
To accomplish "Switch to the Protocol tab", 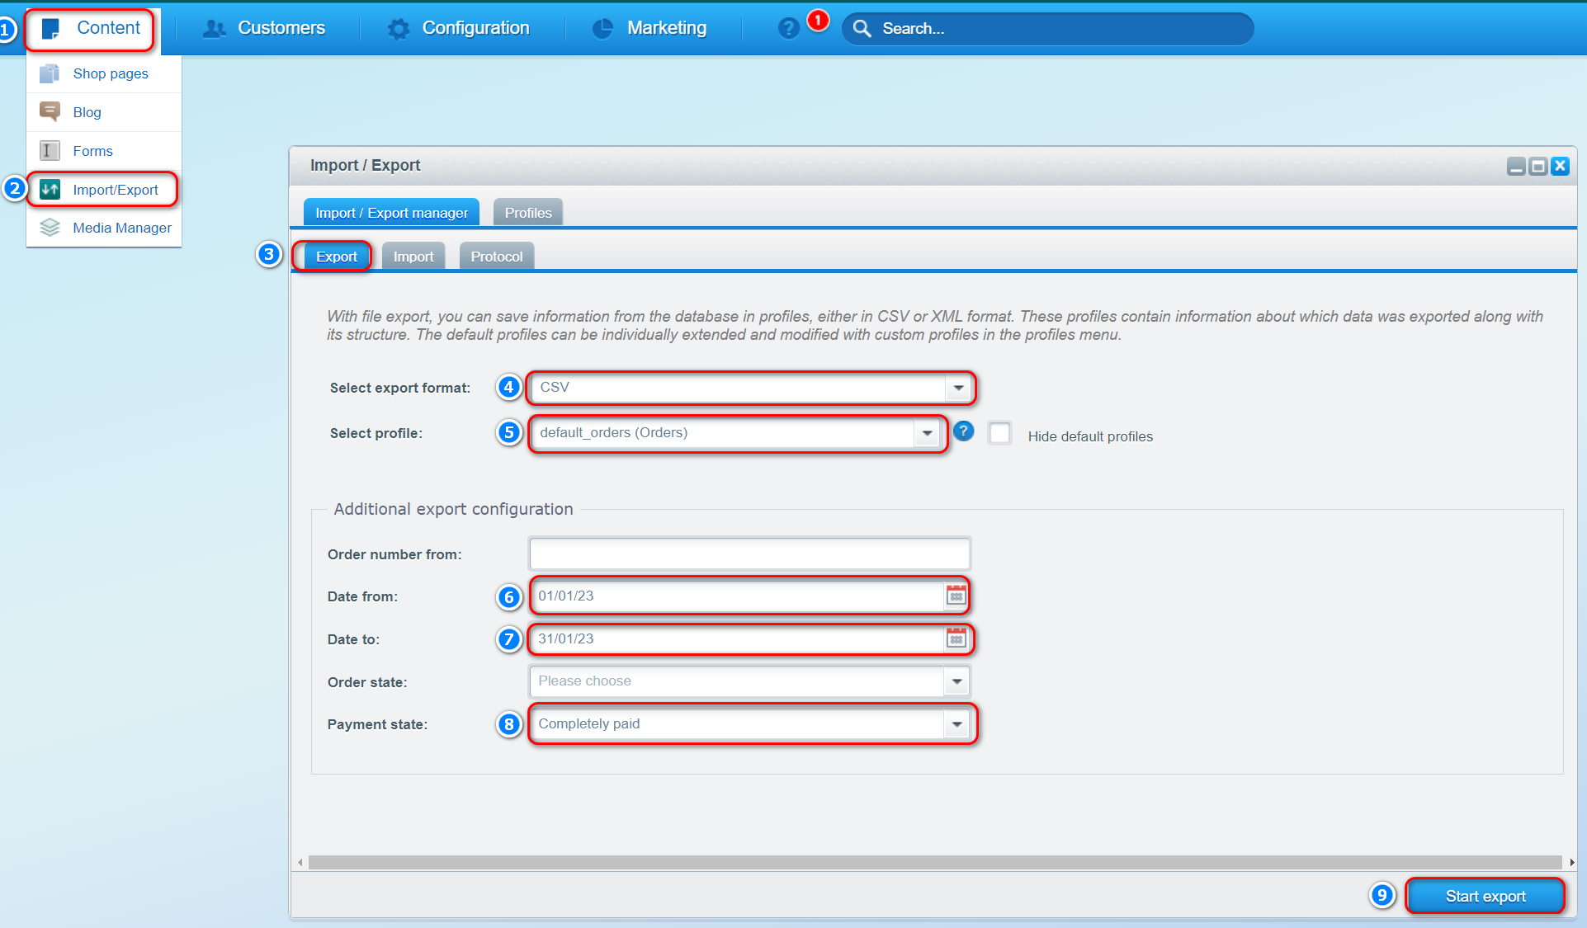I will point(496,257).
